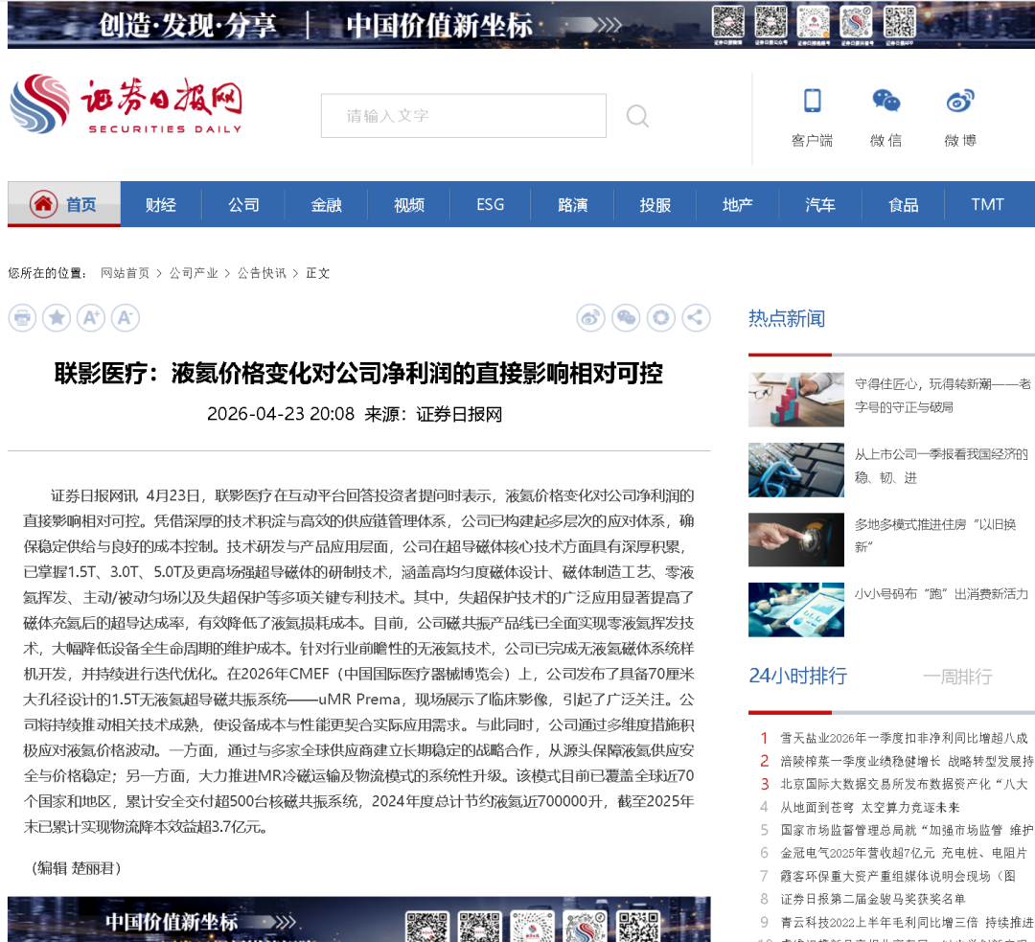Share article to WeChat icon
Viewport: 1035px width, 942px height.
point(626,318)
